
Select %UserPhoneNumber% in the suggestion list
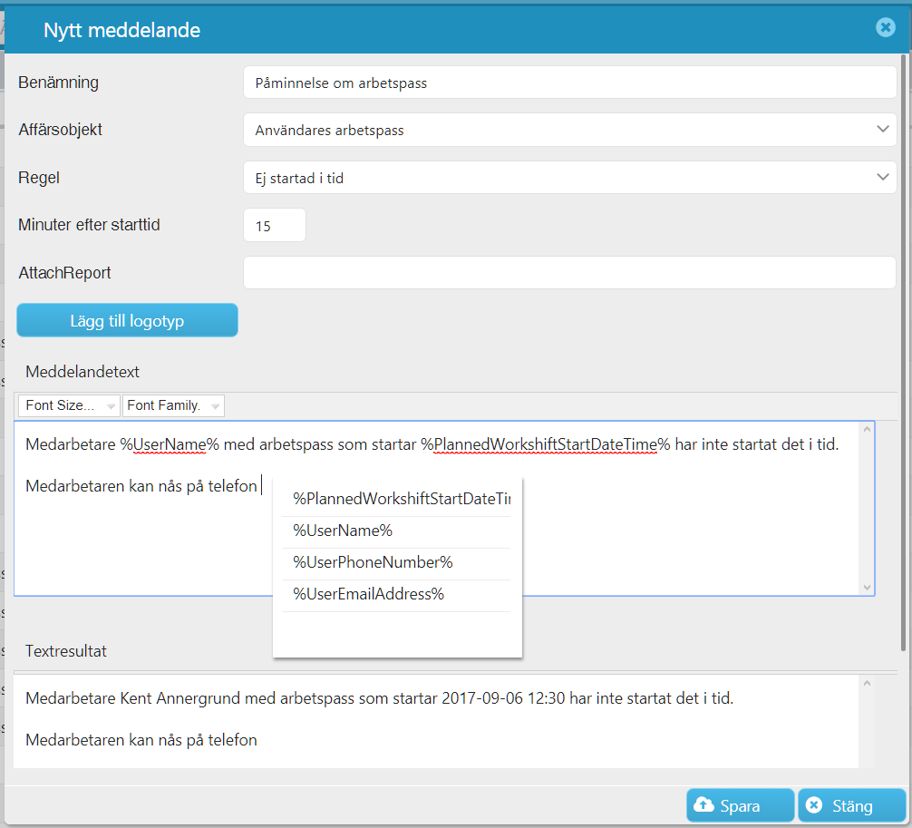click(396, 562)
